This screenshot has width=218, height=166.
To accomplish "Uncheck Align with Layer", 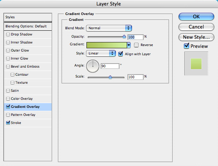I will [121, 54].
